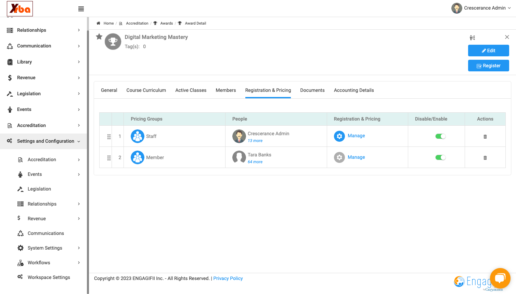The width and height of the screenshot is (516, 294).
Task: Open the Privacy Policy link
Action: coord(228,278)
